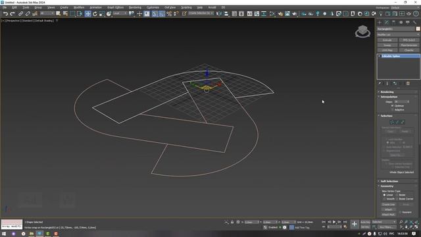This screenshot has height=237, width=421.
Task: Open the Rendering menu
Action: pos(135,7)
